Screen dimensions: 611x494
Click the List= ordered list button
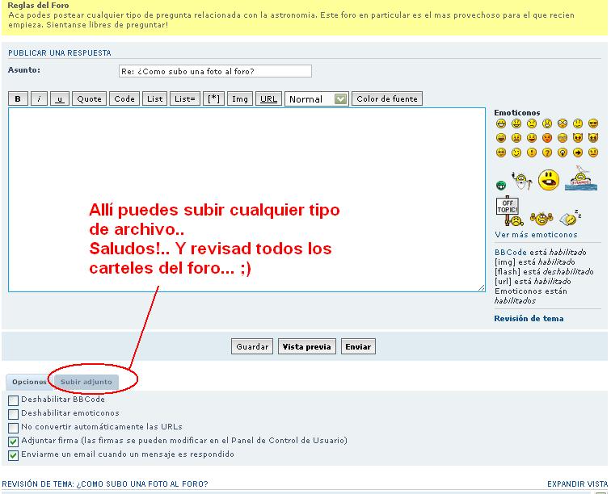185,98
